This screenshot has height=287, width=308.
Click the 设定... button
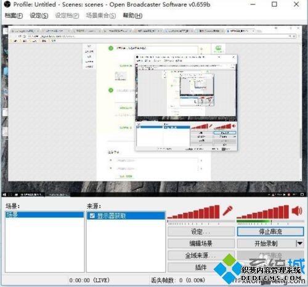click(x=201, y=231)
